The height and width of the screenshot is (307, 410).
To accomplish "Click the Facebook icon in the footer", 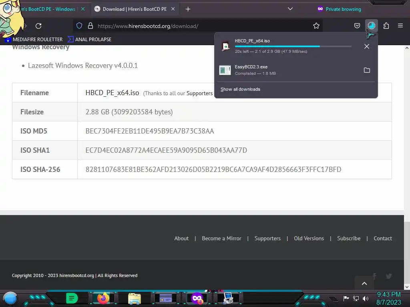I will click(x=375, y=276).
